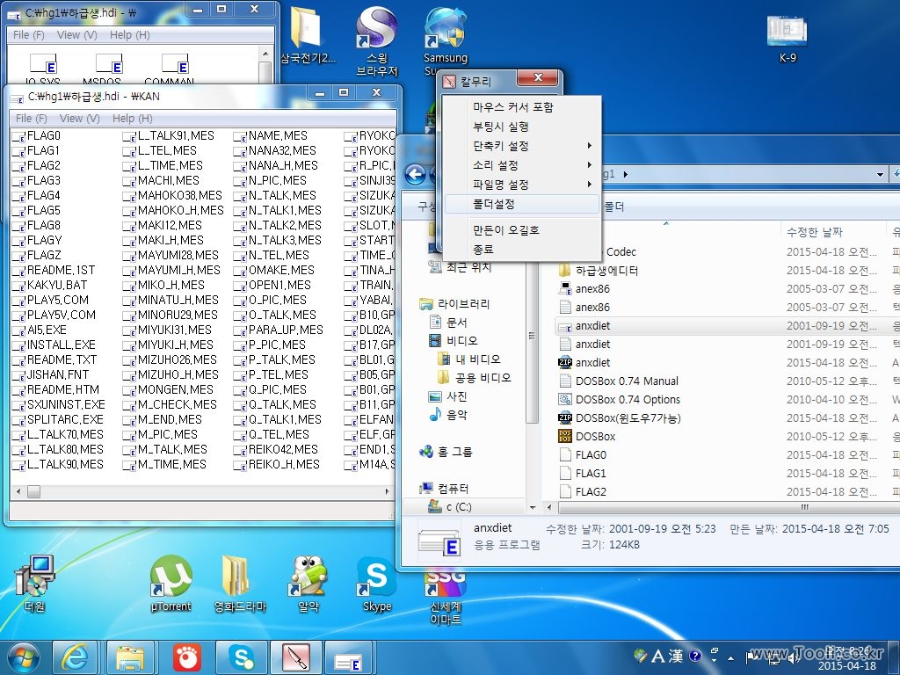The height and width of the screenshot is (675, 900).
Task: Select MAHOKO38.MES in the ₩KAN window
Action: coord(173,196)
